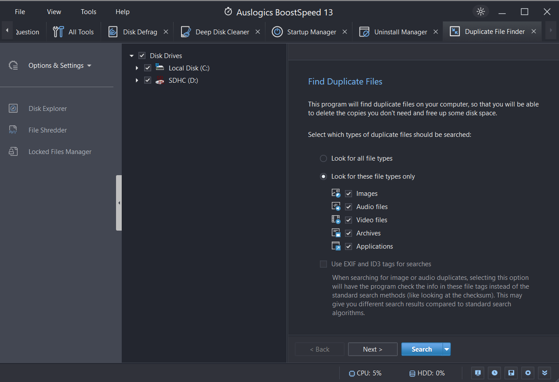Select Look for these file types only
Image resolution: width=559 pixels, height=382 pixels.
pyautogui.click(x=323, y=176)
